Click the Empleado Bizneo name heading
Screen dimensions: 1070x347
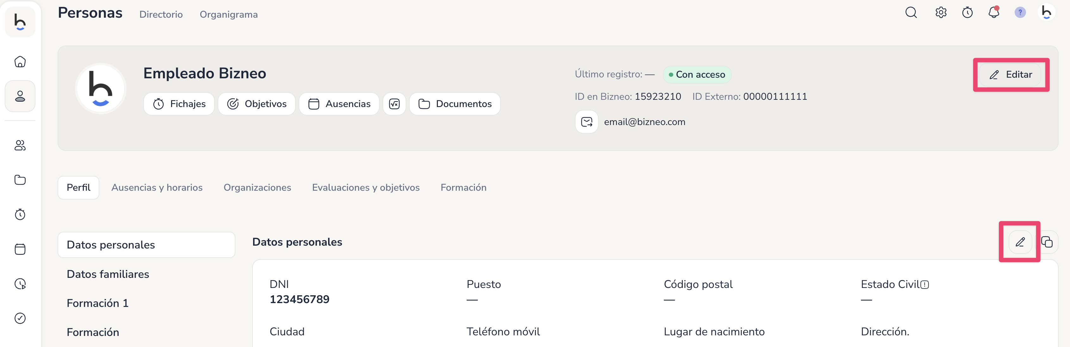[204, 73]
